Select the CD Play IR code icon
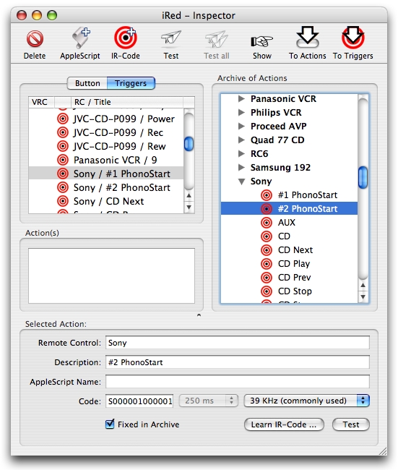This screenshot has width=398, height=470. tap(267, 264)
